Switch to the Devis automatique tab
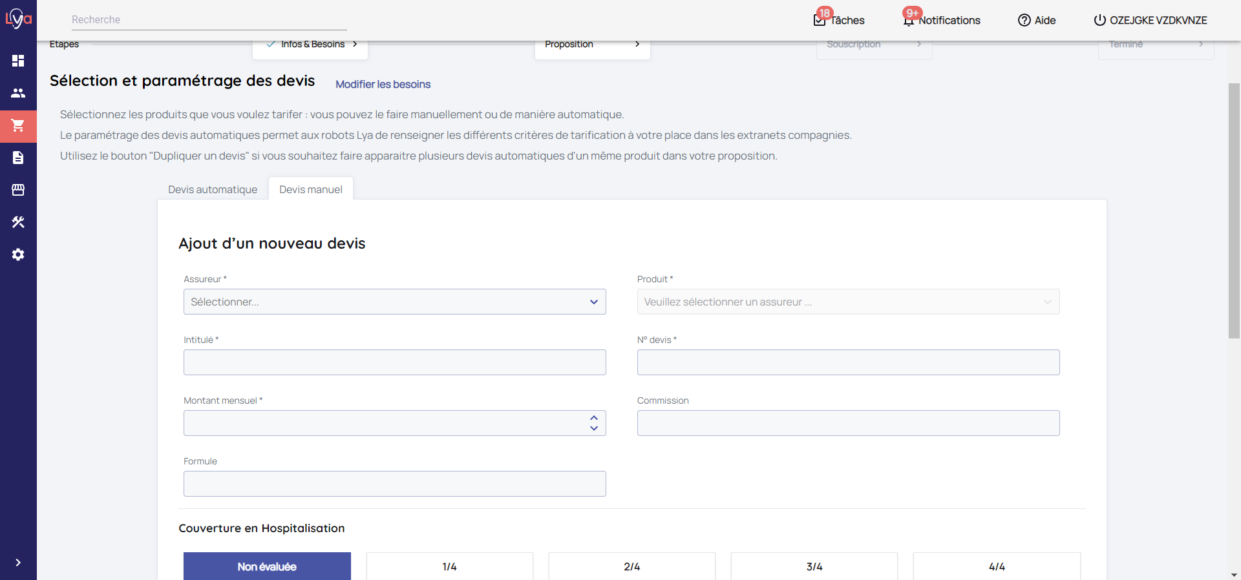 pos(213,189)
